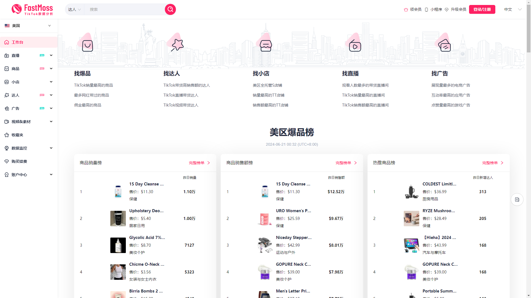Viewport: 531px width, 298px height.
Task: Click the magnifier search button
Action: (170, 9)
